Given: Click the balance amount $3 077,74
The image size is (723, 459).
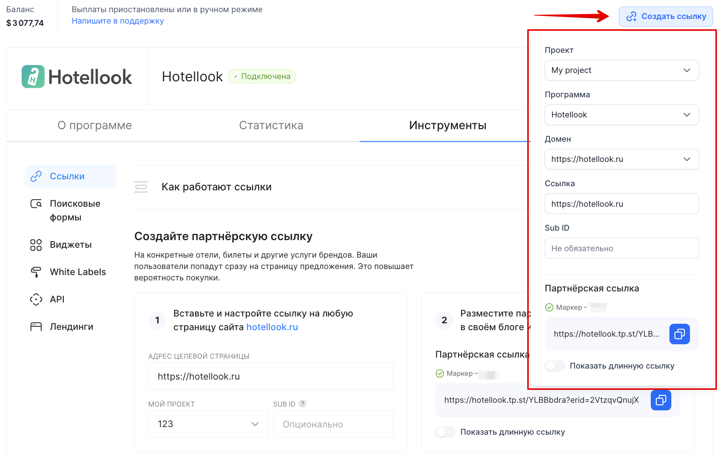Looking at the screenshot, I should click(x=25, y=23).
